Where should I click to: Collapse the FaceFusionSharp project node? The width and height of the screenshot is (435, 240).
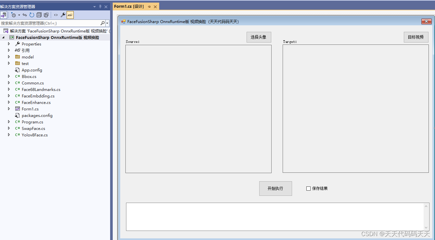[3, 38]
